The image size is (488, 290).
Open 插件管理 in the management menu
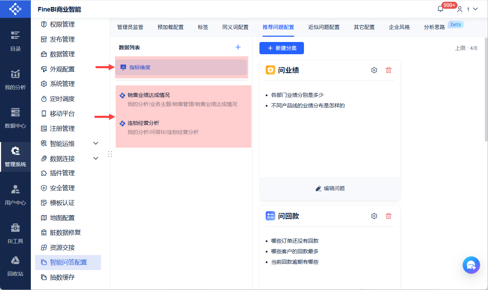point(62,173)
